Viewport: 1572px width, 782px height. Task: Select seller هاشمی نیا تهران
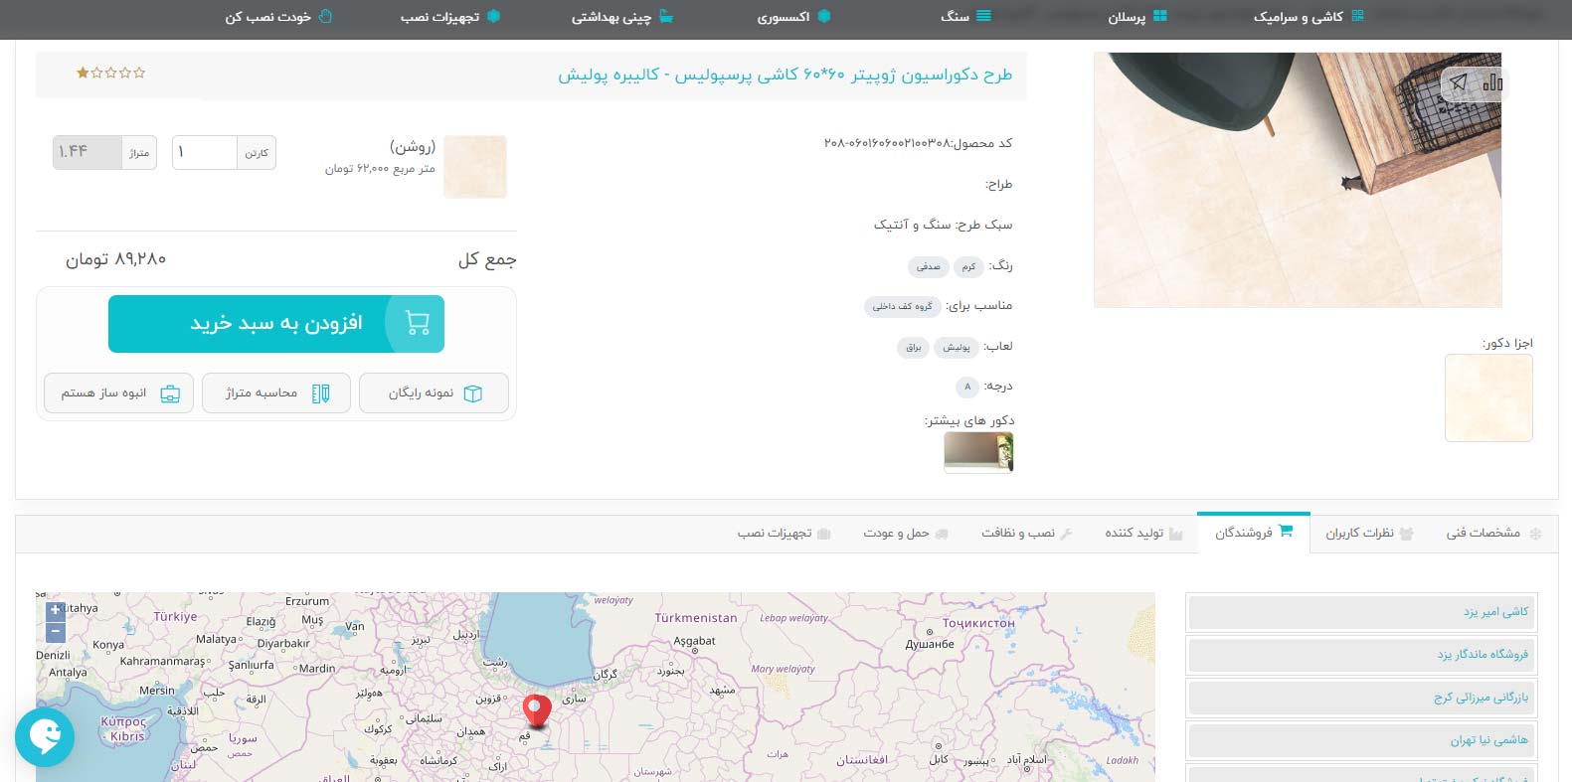1362,740
